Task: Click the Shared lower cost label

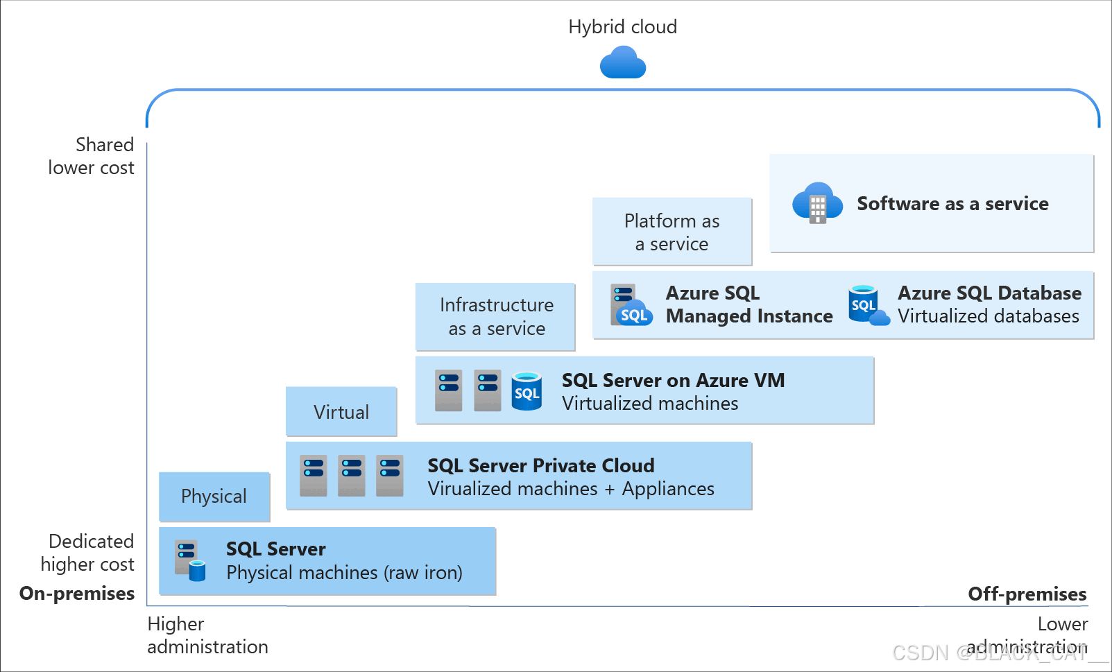Action: (x=91, y=156)
